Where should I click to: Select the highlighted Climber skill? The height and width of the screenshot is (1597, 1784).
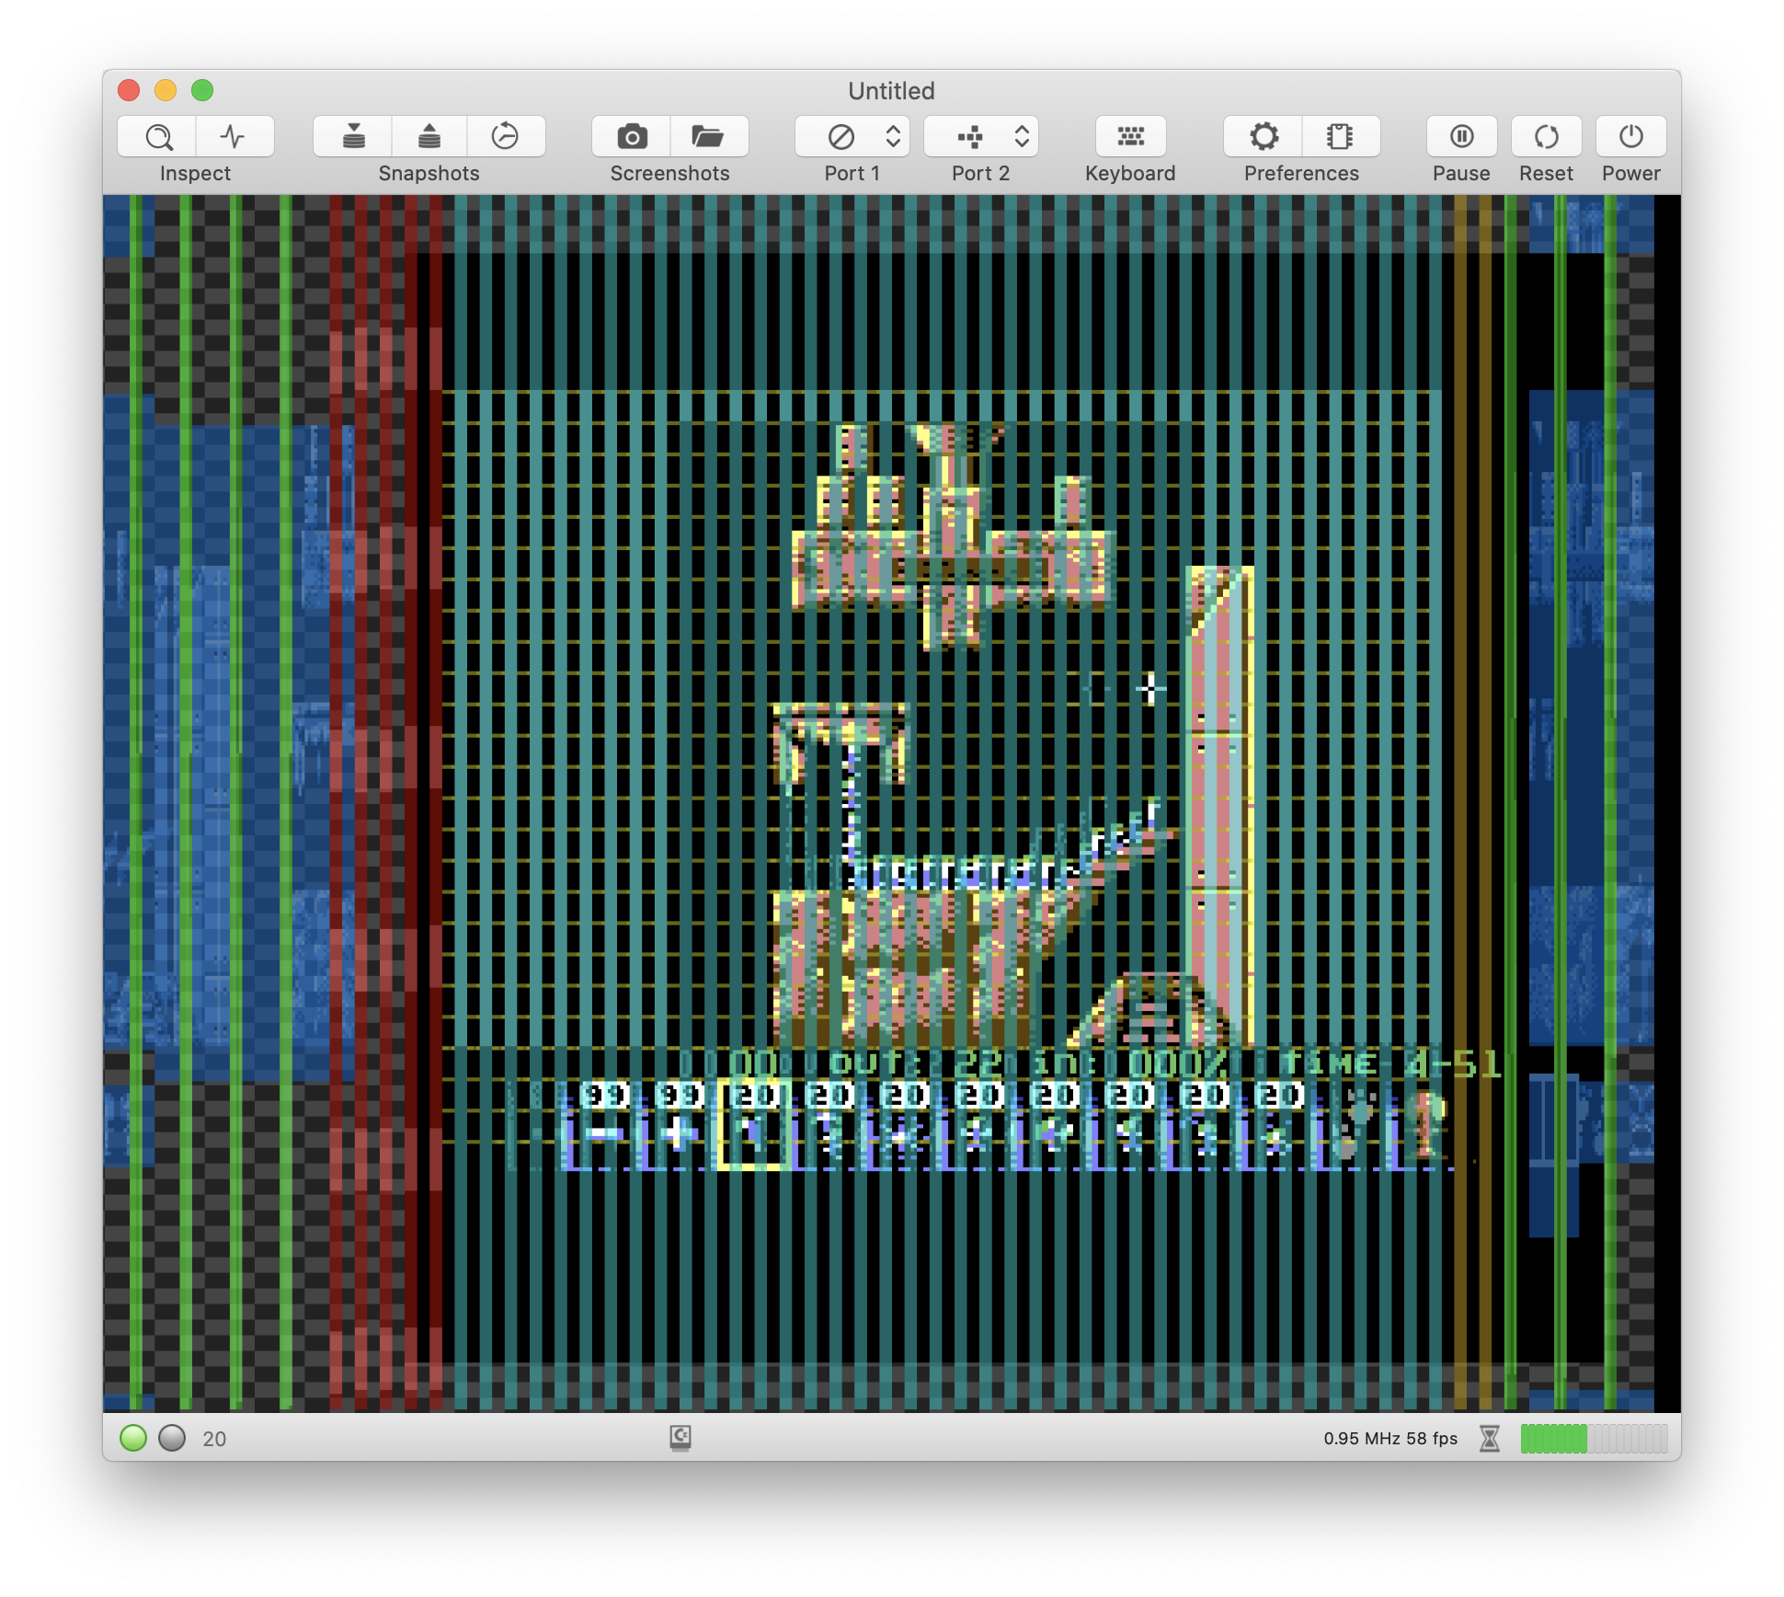tap(754, 1126)
